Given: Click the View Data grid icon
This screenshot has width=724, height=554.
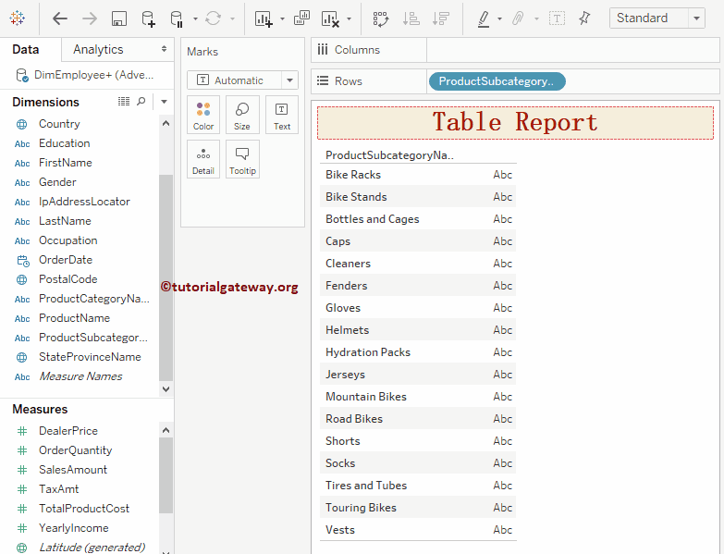Looking at the screenshot, I should point(124,102).
